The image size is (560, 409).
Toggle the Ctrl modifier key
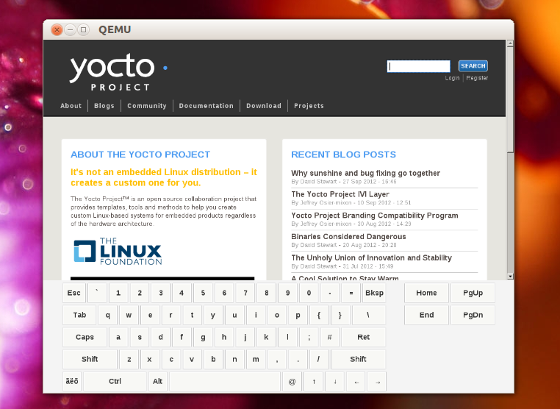point(115,381)
